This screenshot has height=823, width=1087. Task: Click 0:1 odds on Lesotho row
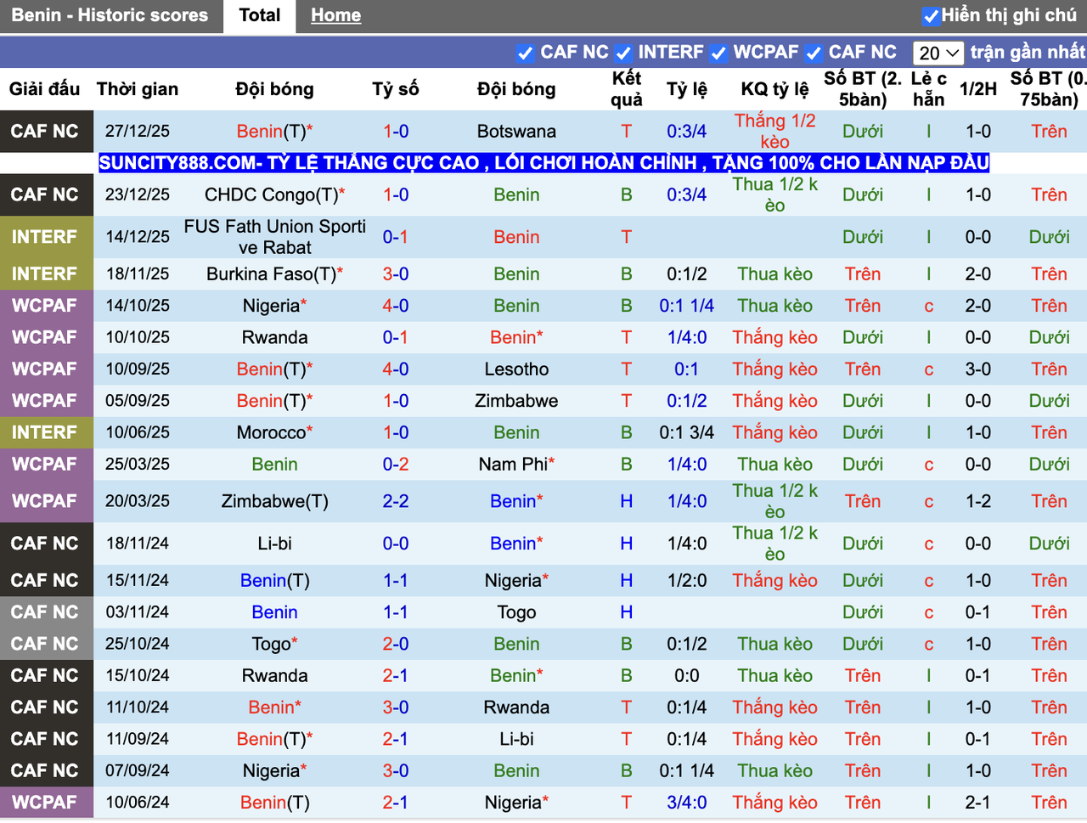[687, 369]
